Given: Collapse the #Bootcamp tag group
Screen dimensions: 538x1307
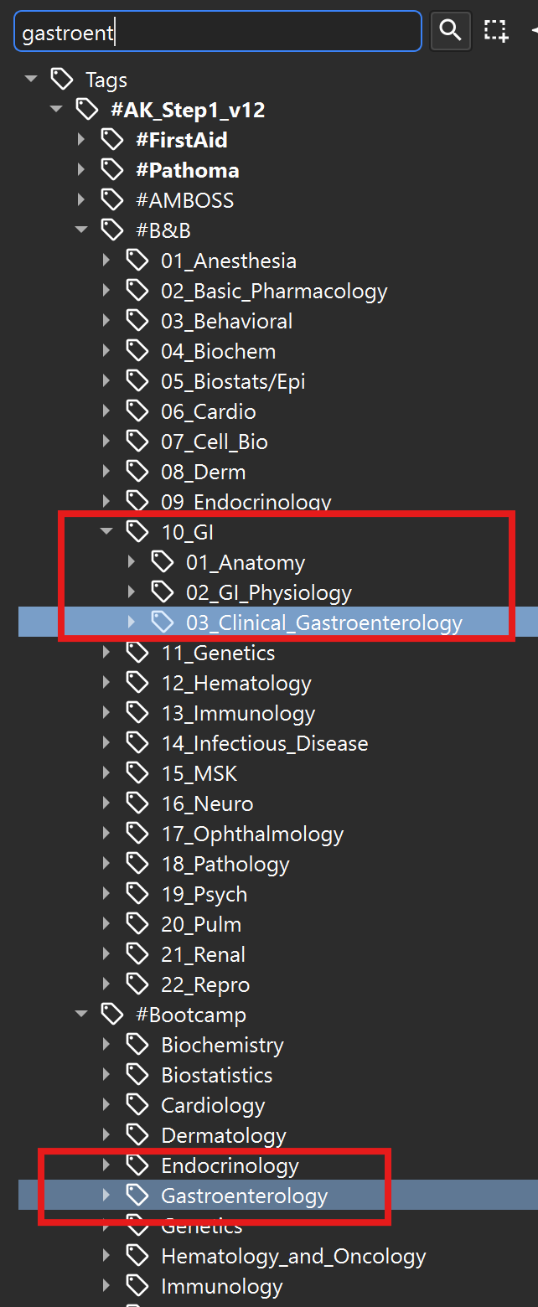Looking at the screenshot, I should point(81,1015).
